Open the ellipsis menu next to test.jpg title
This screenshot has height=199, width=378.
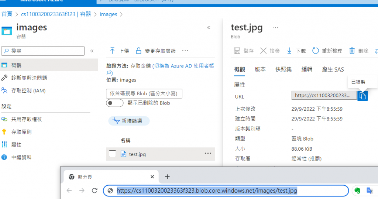(x=275, y=28)
